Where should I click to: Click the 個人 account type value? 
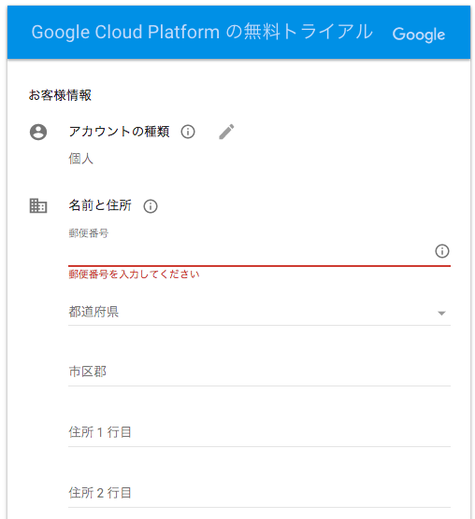click(80, 159)
